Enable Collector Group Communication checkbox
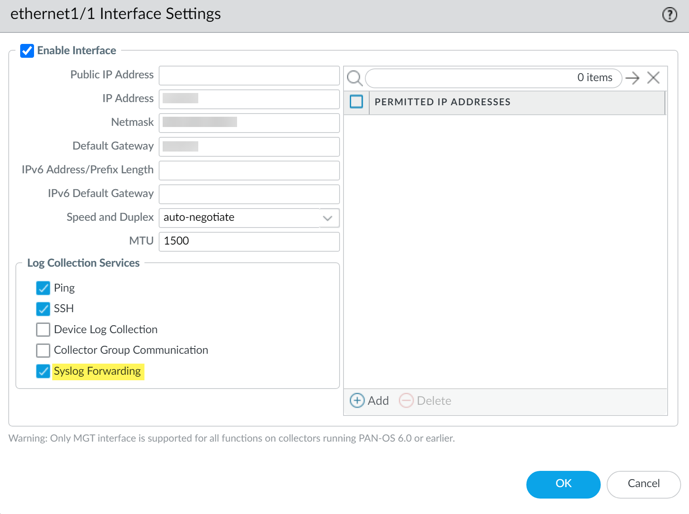The image size is (689, 514). point(43,350)
